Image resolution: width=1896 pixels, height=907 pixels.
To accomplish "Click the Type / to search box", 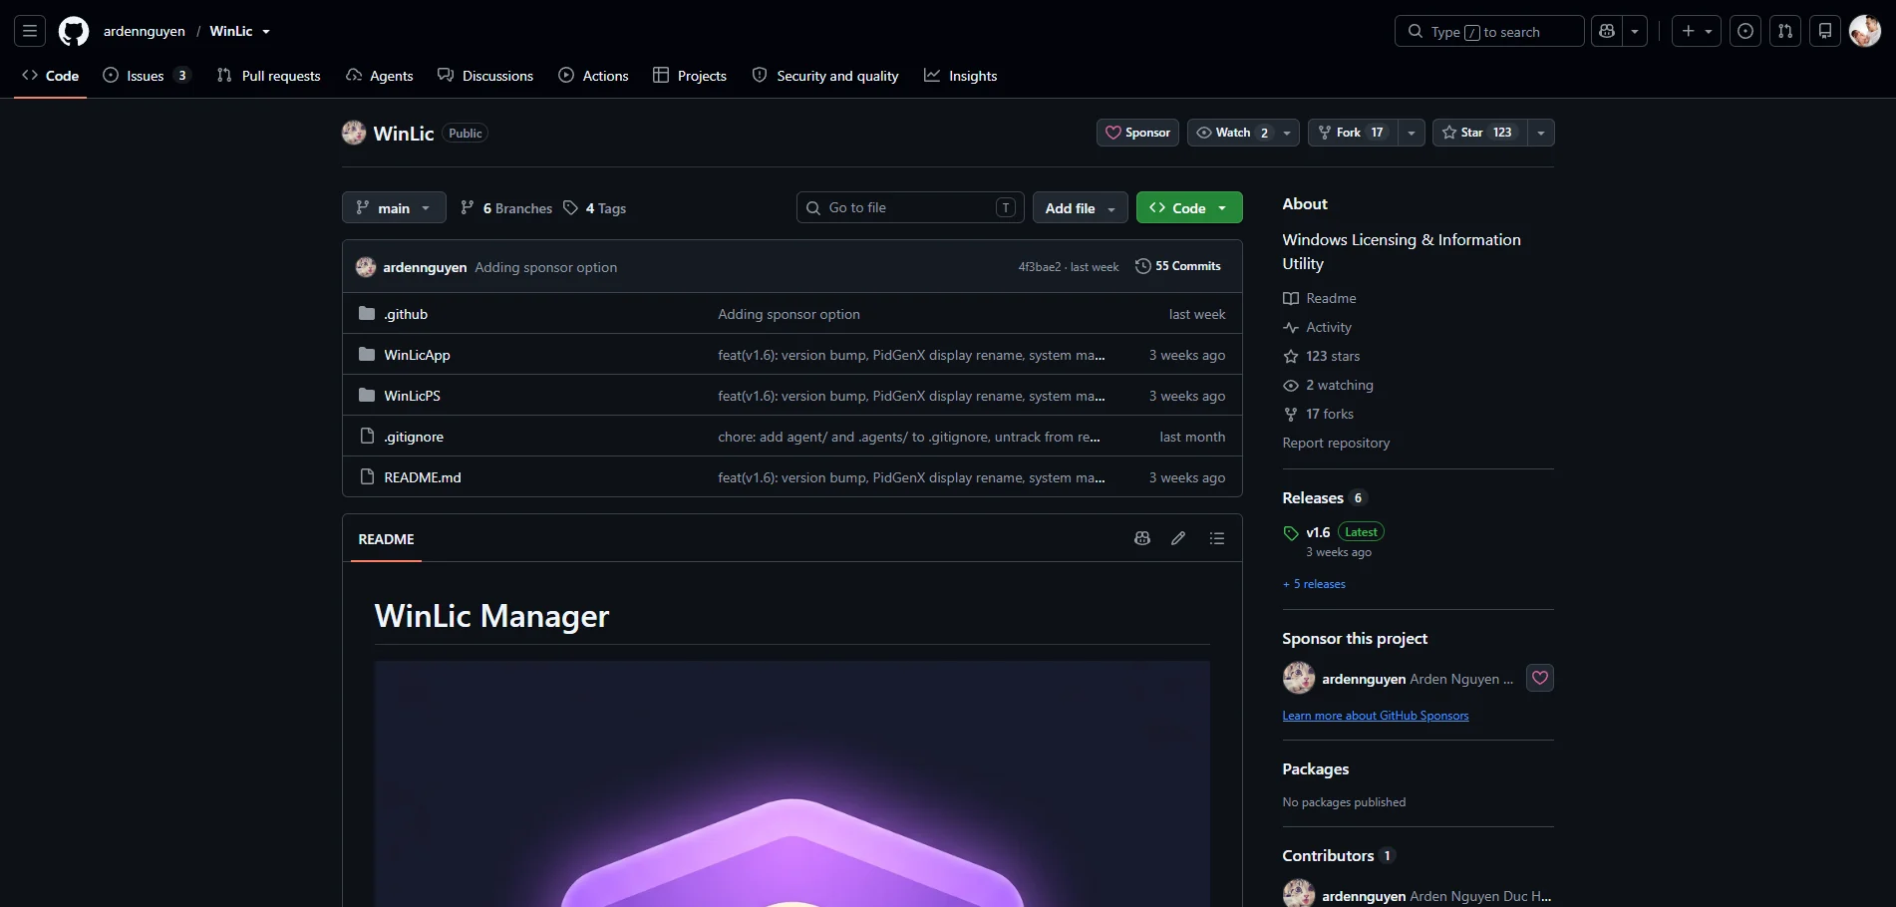I will click(1489, 31).
